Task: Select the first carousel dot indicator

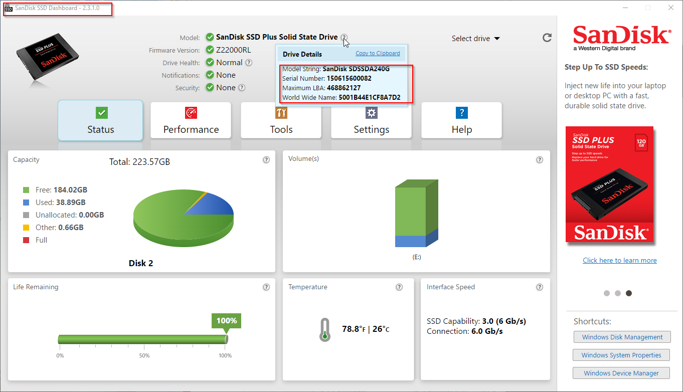Action: (x=607, y=293)
